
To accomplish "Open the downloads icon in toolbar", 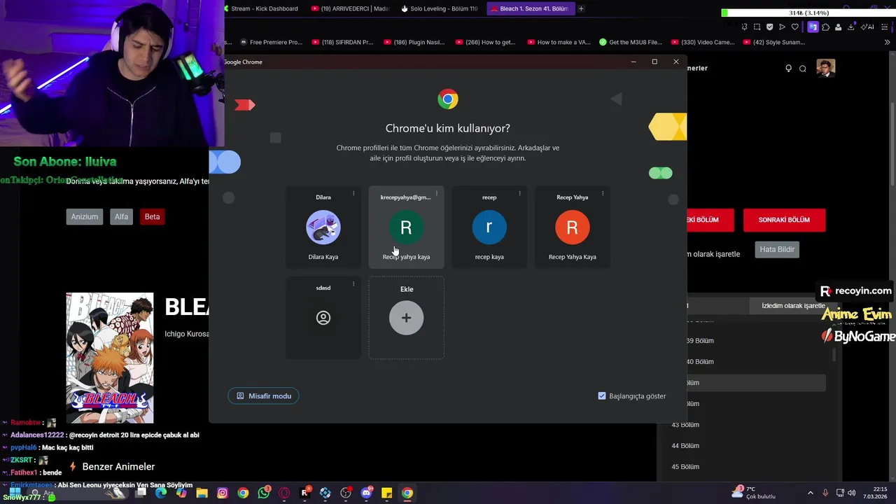I will click(x=850, y=27).
